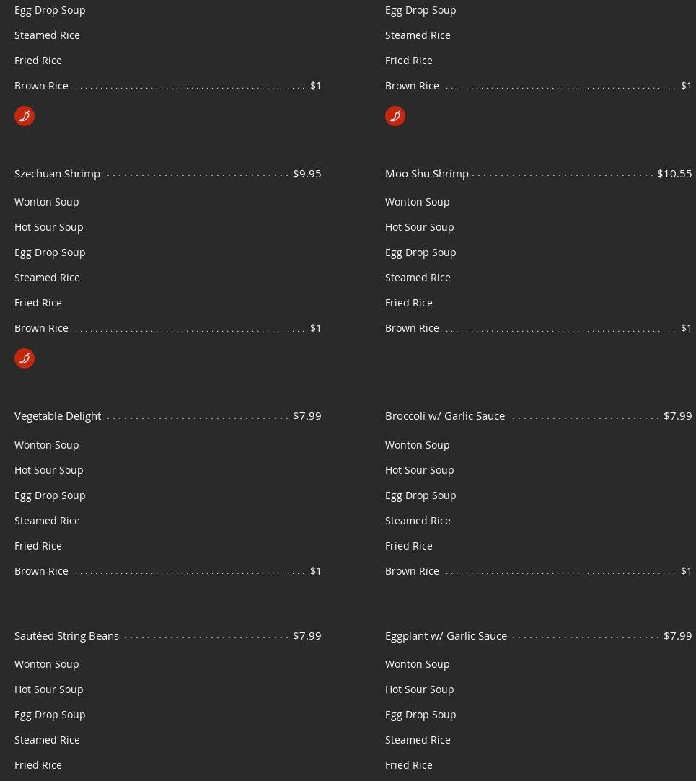Pick Steamed Rice under Broccoli w/ Garlic Sauce
Viewport: 696px width, 781px height.
coord(418,521)
